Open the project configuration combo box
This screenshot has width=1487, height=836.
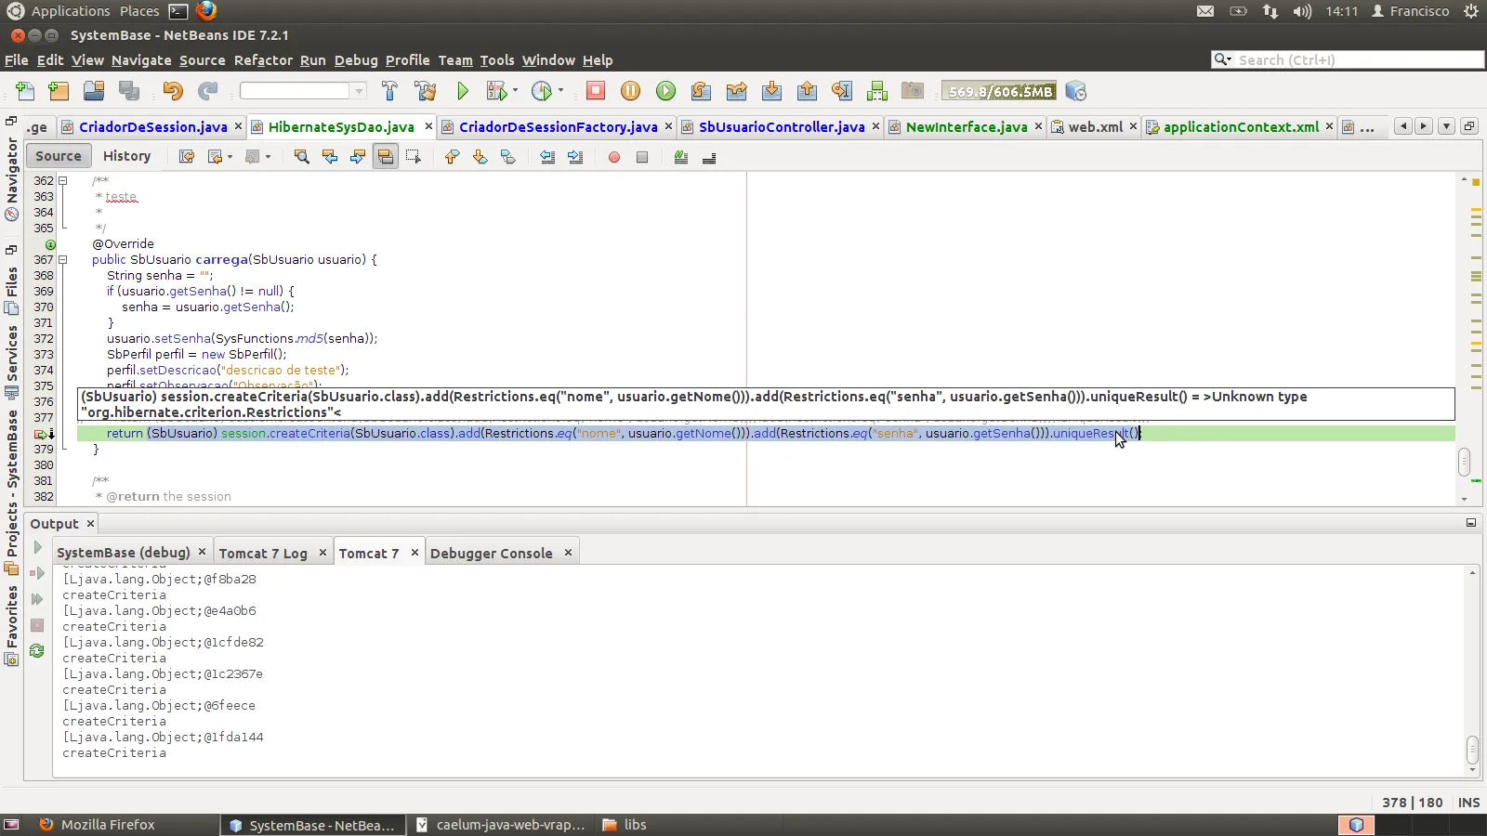[303, 91]
